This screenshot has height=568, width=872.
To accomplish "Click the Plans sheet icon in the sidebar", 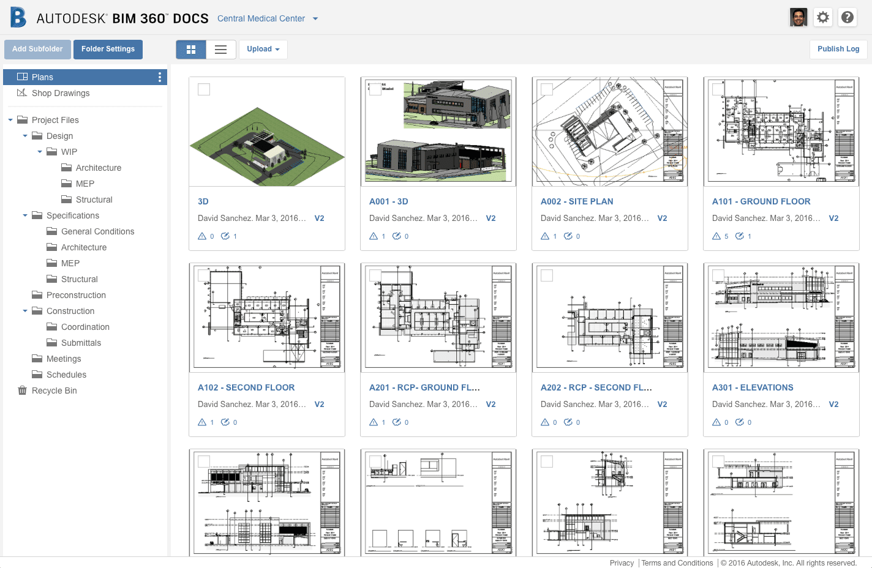I will click(x=23, y=77).
